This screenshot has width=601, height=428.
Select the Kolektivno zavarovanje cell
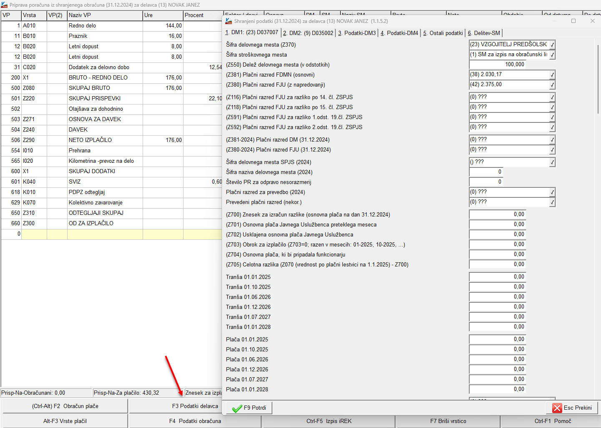coord(105,203)
